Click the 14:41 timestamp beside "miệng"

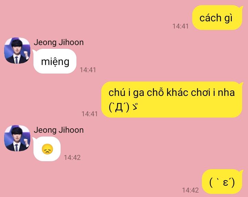88,70
